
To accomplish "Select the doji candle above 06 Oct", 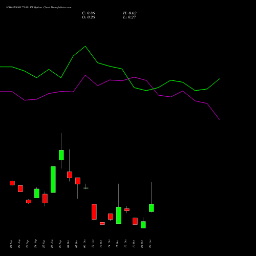I will pyautogui.click(x=86, y=188).
